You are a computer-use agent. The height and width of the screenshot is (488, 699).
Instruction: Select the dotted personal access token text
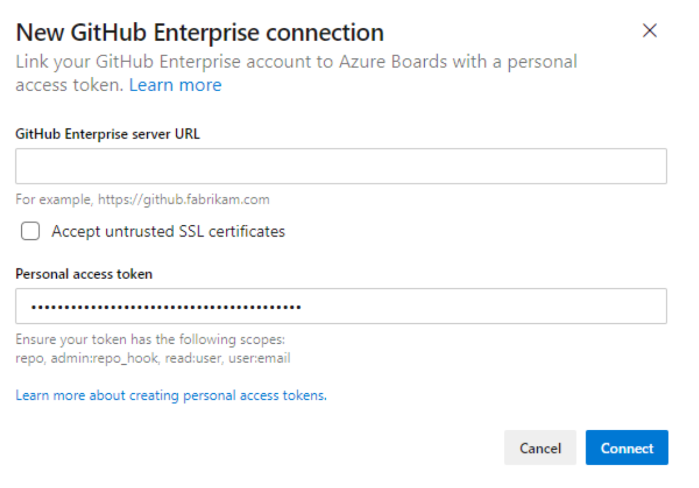tap(165, 306)
